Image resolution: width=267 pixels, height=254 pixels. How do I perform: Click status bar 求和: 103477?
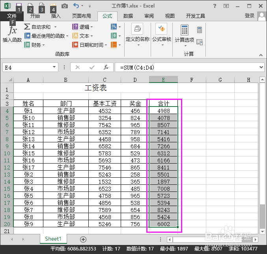tap(243, 249)
